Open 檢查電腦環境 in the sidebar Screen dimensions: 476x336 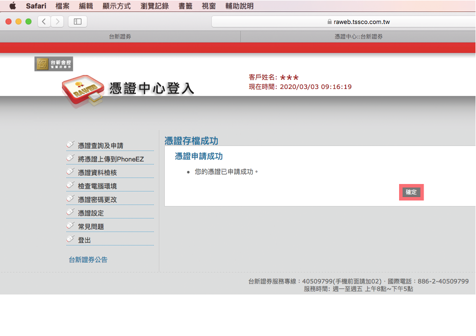point(97,186)
